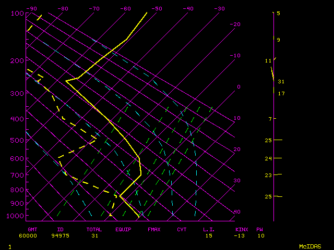The image size is (334, 250).
Task: Click the McIDAS label in bottom corner
Action: 309,246
